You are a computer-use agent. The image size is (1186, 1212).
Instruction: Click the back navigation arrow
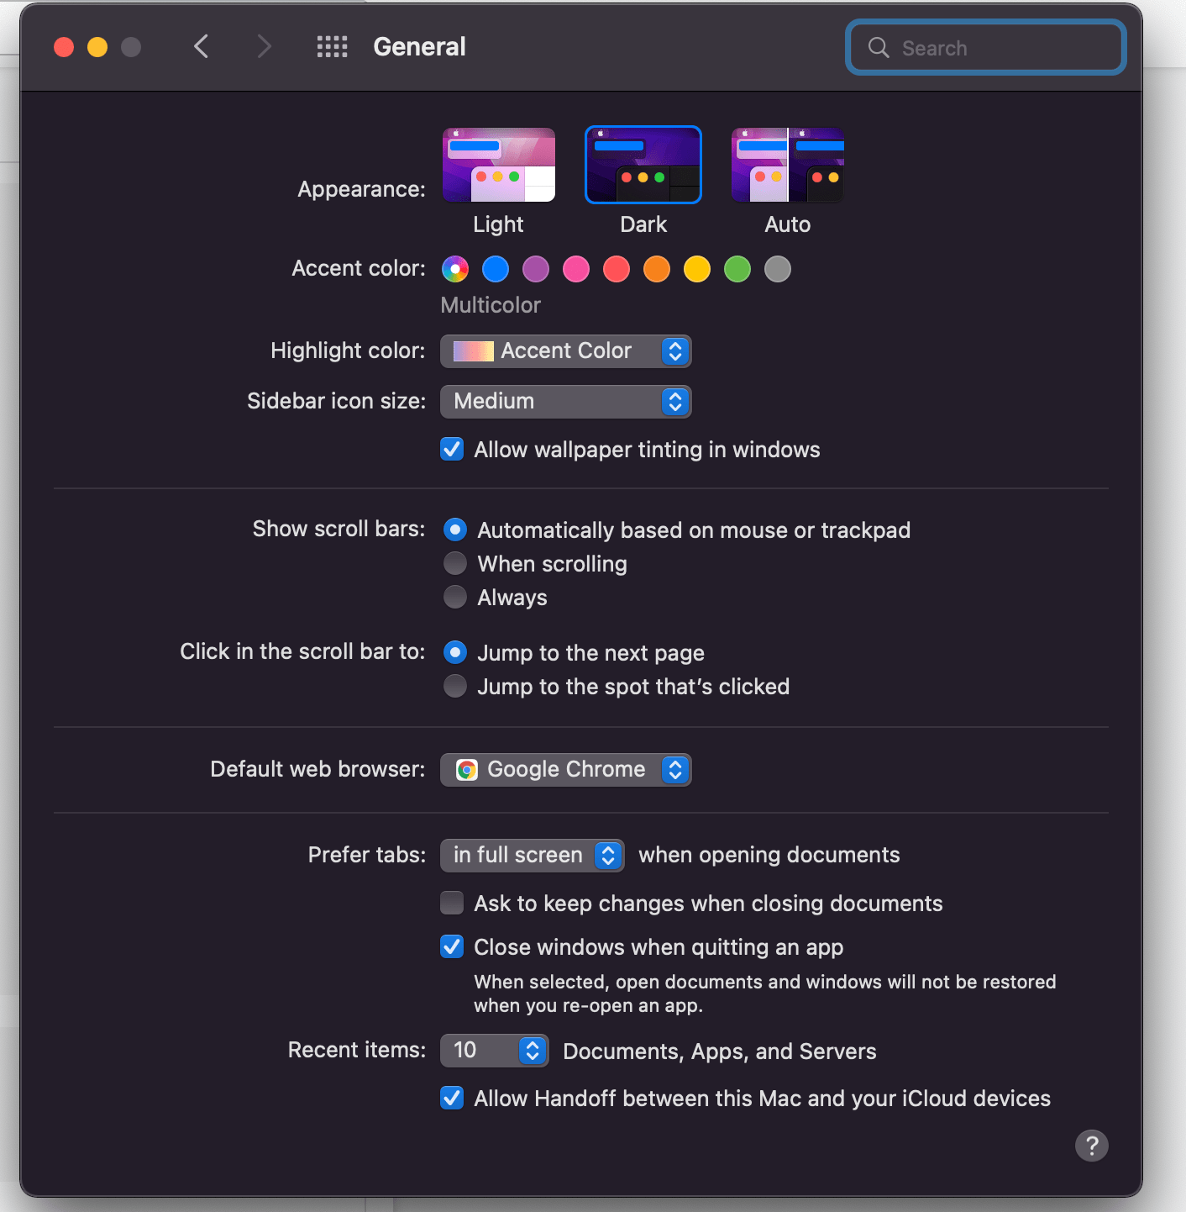click(201, 47)
